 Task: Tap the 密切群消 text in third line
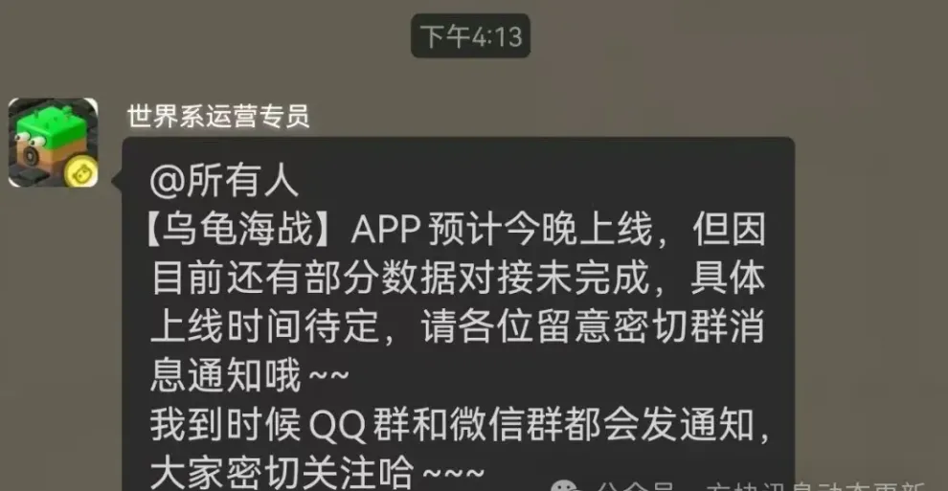[x=688, y=326]
